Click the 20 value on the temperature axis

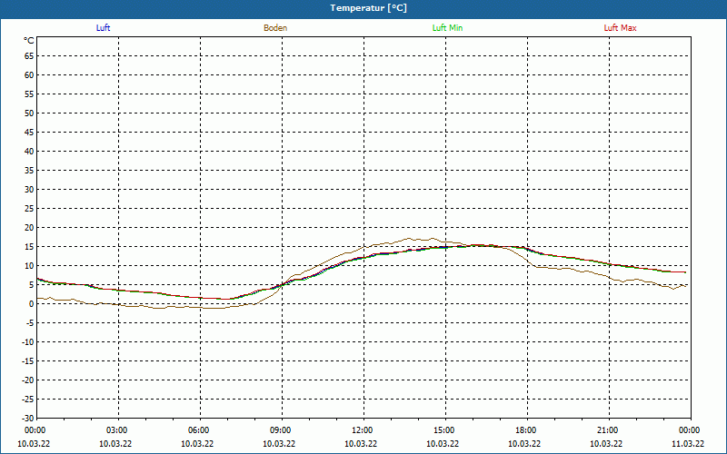click(29, 228)
